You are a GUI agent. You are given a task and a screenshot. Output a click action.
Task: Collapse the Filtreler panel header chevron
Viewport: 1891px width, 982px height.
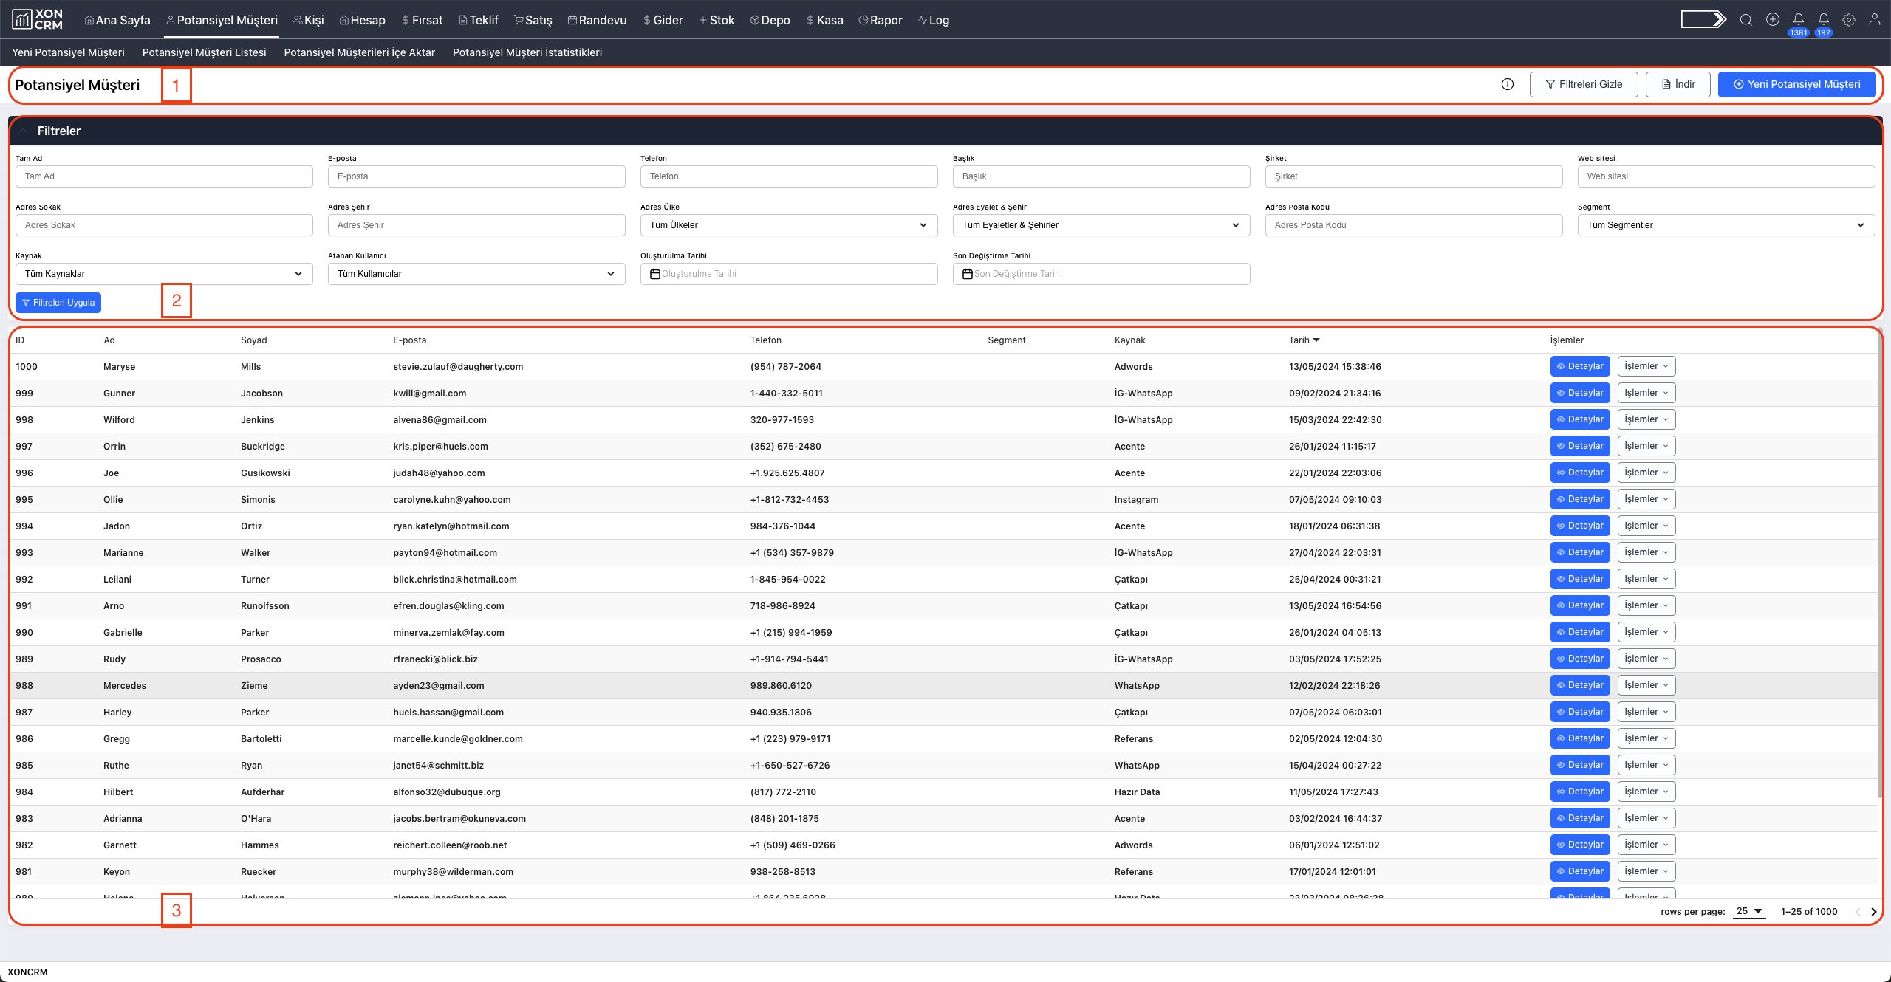(x=23, y=131)
